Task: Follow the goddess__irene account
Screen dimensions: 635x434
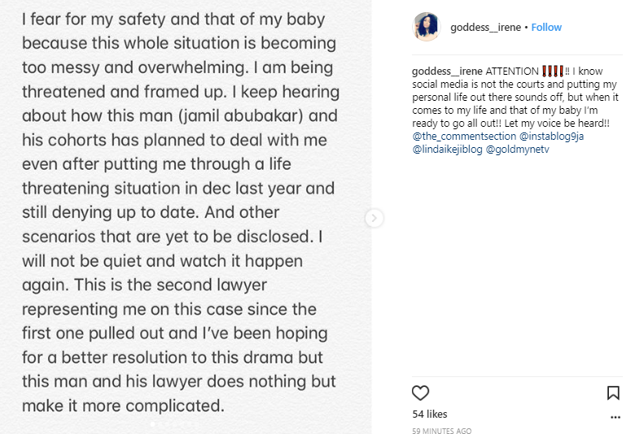Action: click(546, 27)
